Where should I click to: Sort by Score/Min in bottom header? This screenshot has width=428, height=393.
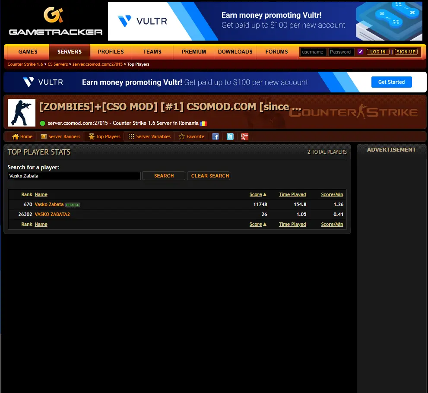tap(332, 224)
